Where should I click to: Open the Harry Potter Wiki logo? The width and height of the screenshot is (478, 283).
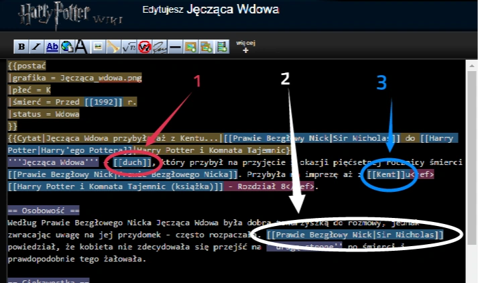[x=70, y=15]
